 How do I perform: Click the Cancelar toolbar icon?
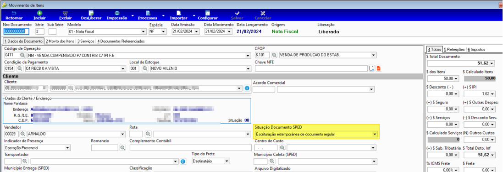point(263,13)
